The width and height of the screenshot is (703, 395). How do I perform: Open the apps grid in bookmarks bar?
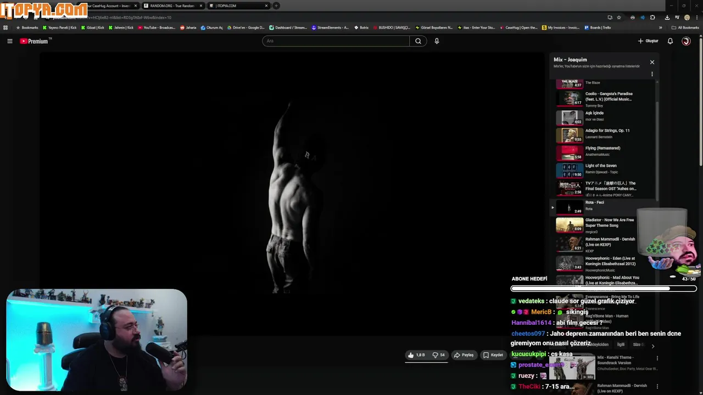click(x=5, y=27)
